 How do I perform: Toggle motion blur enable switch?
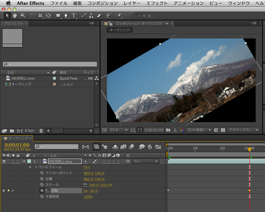pyautogui.click(x=131, y=147)
